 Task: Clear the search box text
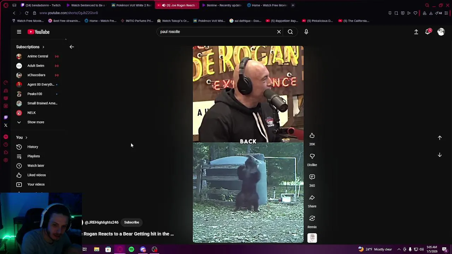click(x=279, y=32)
